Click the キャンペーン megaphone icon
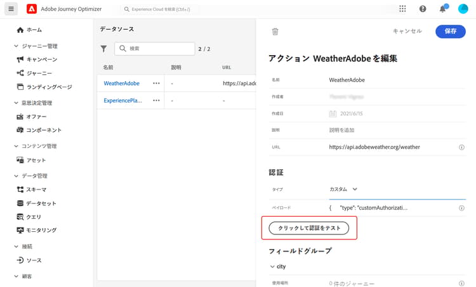This screenshot has height=287, width=476. click(x=20, y=59)
